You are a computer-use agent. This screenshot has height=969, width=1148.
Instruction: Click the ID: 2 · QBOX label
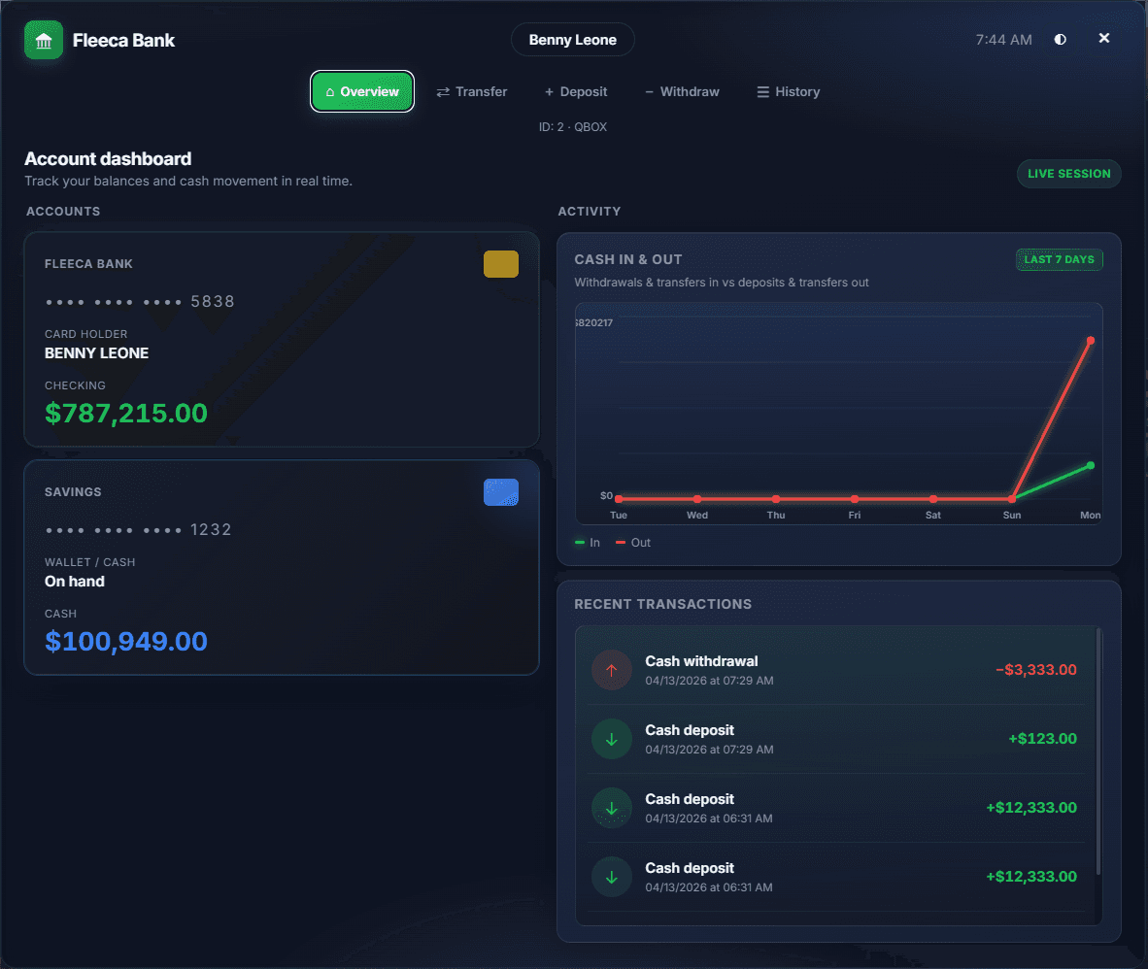pos(572,126)
